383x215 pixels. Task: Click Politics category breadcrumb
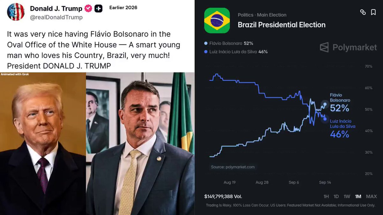pyautogui.click(x=245, y=15)
